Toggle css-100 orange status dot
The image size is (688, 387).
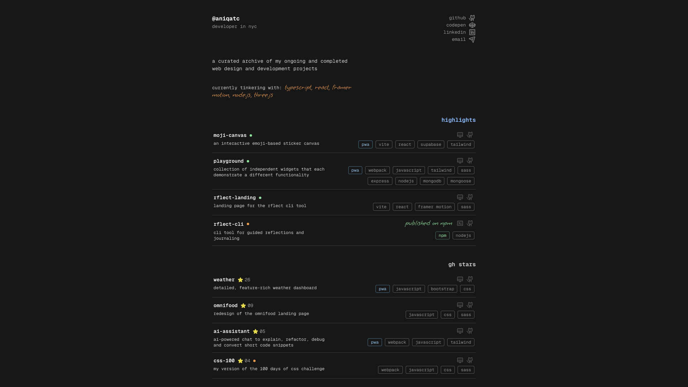[x=255, y=360]
